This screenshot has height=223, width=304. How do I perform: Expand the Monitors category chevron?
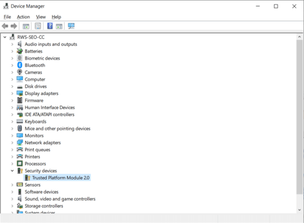(x=12, y=135)
